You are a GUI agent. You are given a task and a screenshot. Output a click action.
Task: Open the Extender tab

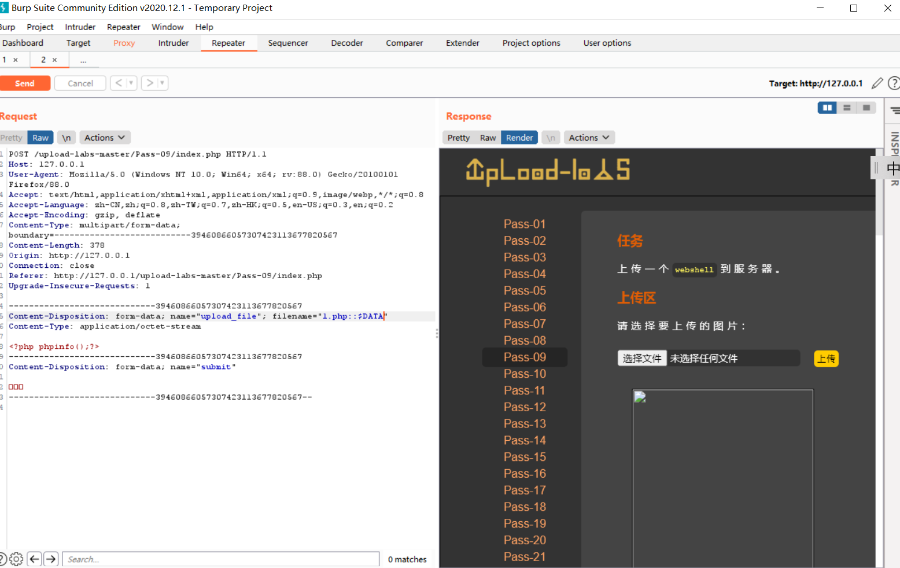[463, 43]
